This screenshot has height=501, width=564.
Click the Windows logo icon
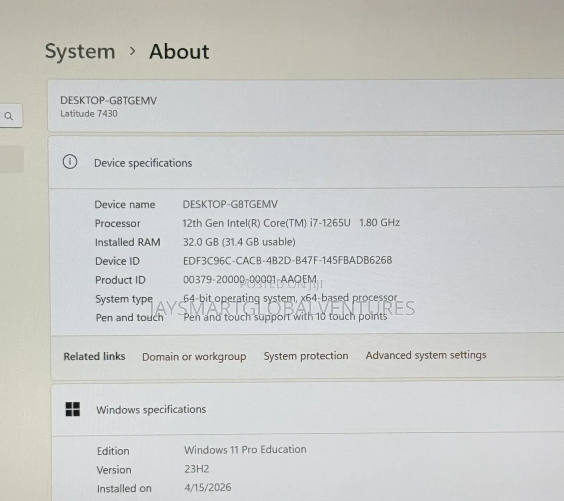tap(73, 409)
